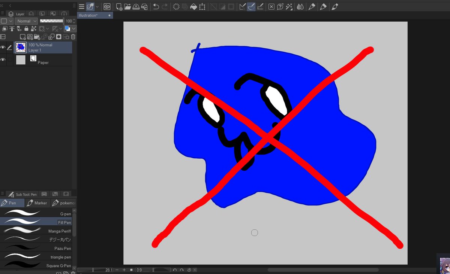The width and height of the screenshot is (450, 274).
Task: Switch to the Marker sub tool group
Action: tap(37, 203)
